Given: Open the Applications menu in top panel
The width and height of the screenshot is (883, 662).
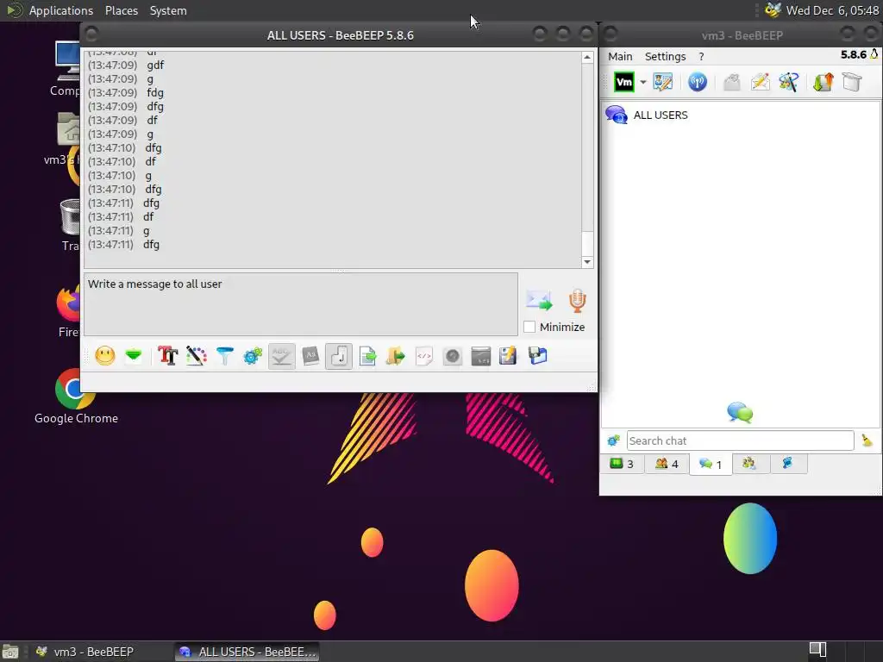Looking at the screenshot, I should click(61, 10).
